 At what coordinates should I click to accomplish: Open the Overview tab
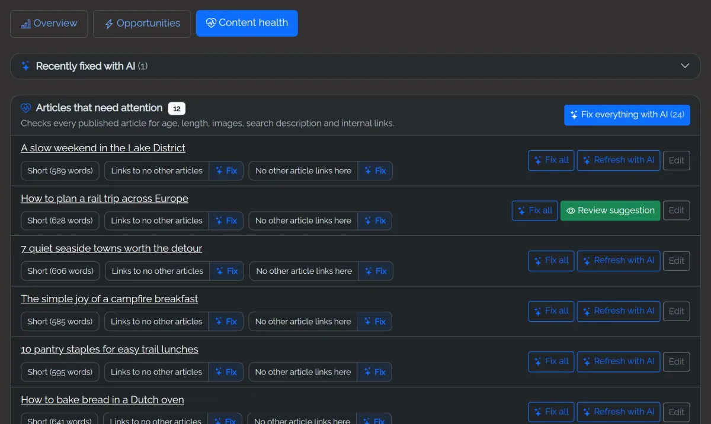pos(49,24)
